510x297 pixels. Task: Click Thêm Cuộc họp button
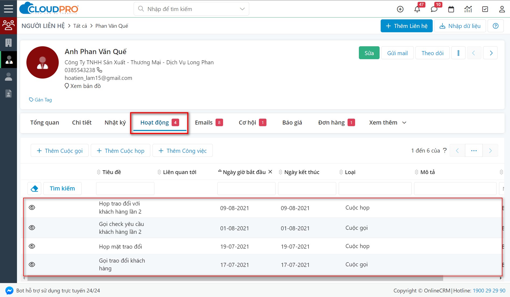pyautogui.click(x=120, y=151)
